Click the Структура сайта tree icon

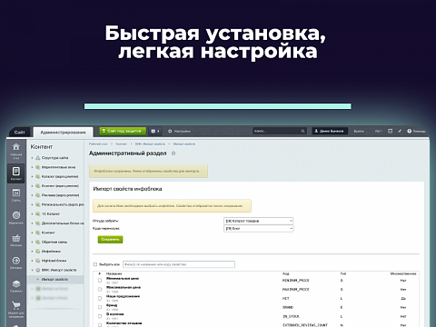[38, 158]
